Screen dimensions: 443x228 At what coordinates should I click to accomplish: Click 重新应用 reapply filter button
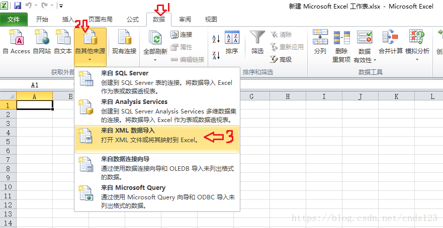coord(287,47)
